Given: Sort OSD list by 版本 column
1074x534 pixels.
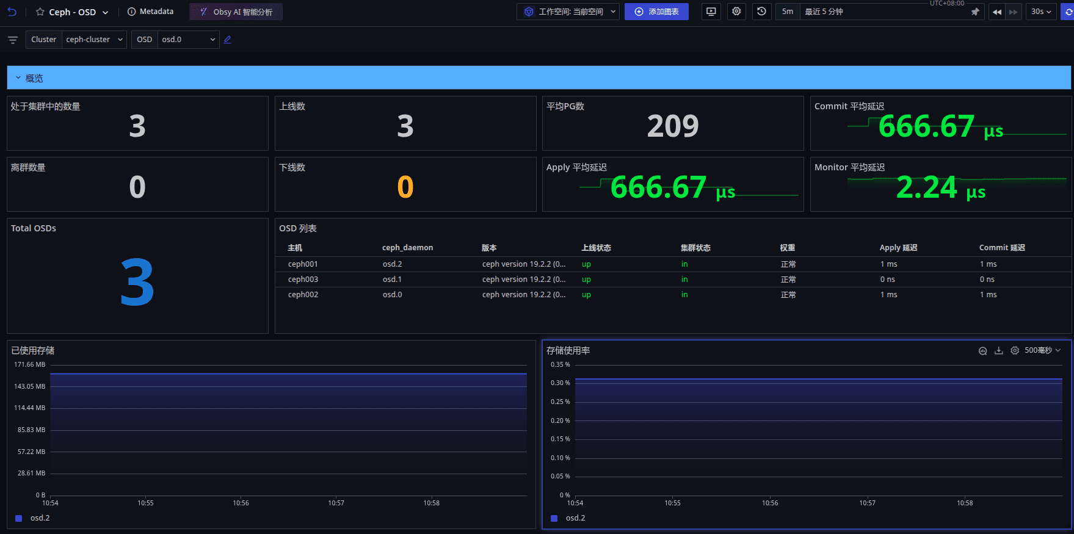Looking at the screenshot, I should click(489, 248).
